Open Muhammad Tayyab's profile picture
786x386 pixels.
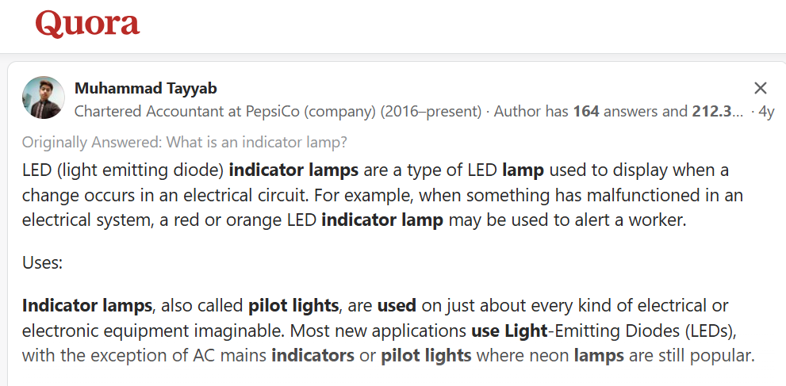click(x=44, y=97)
